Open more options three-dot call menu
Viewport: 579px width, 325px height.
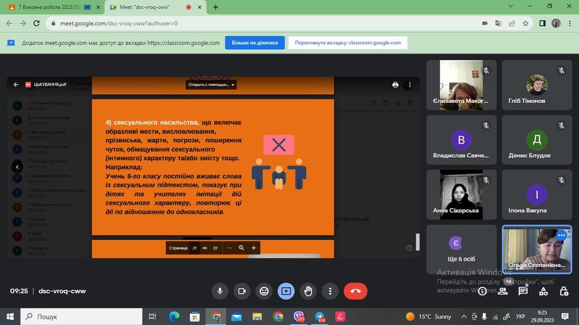tap(330, 291)
